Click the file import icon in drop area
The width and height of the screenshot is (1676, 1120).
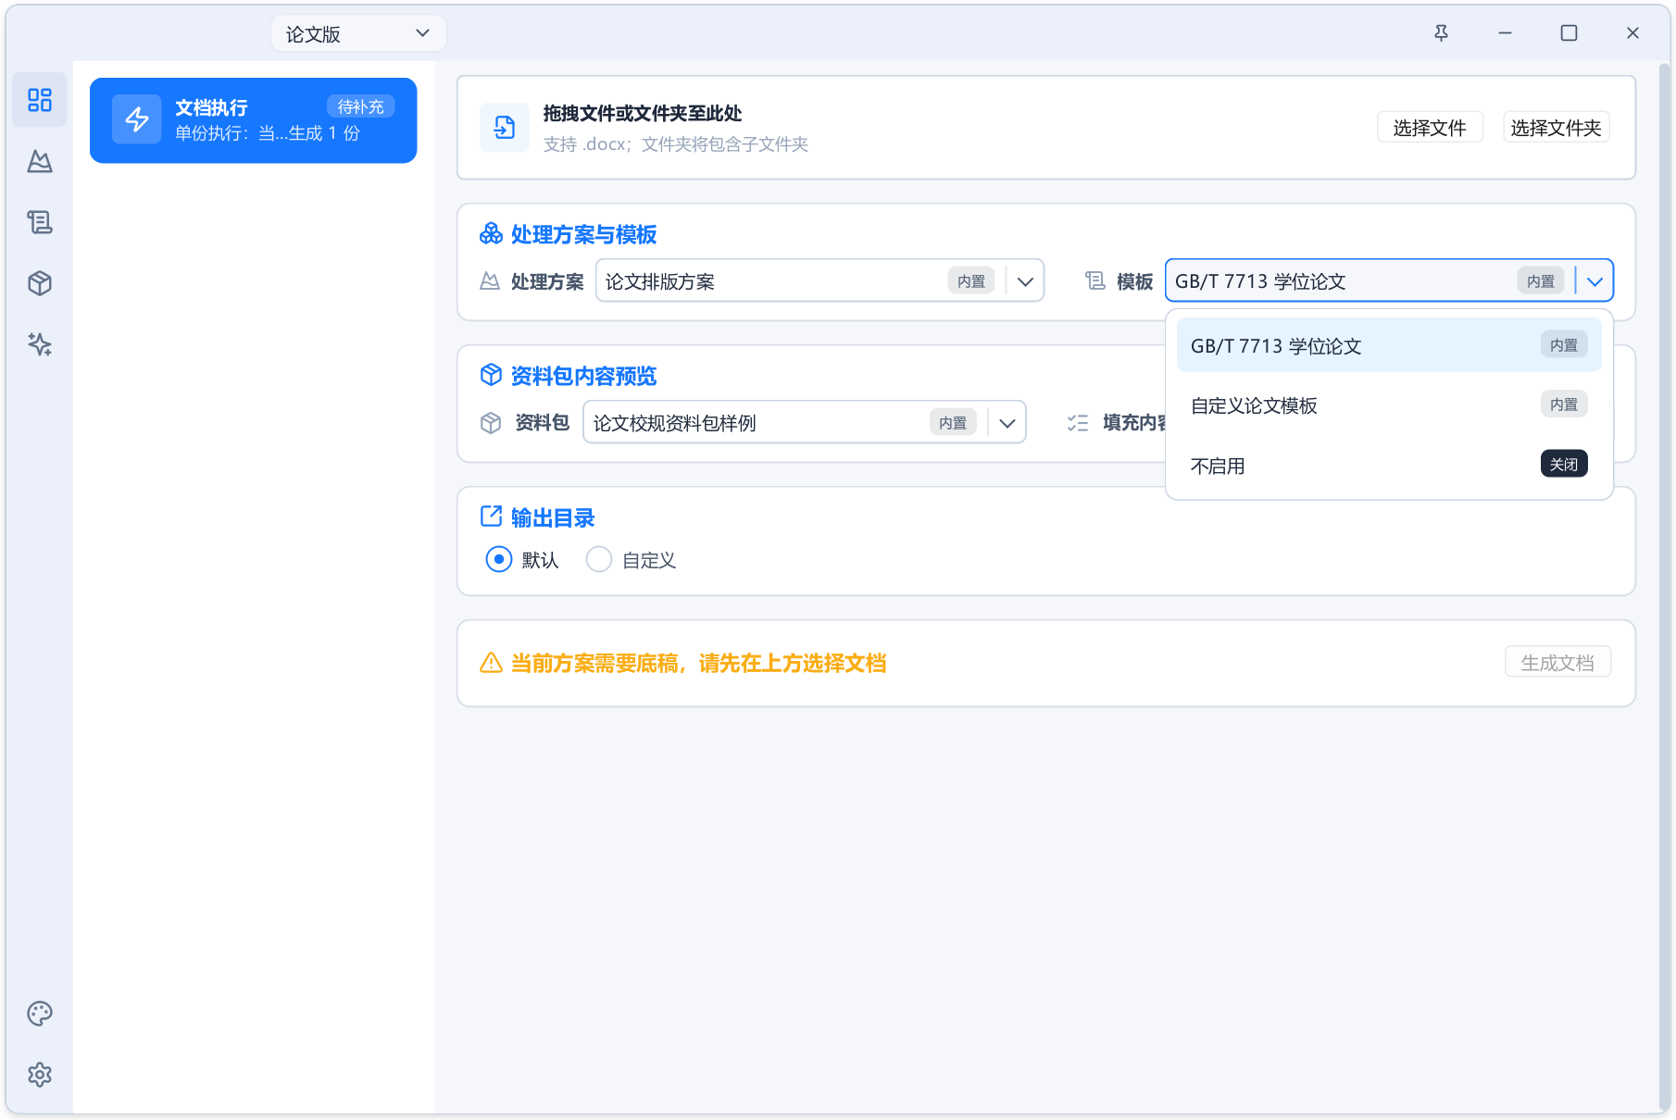pos(505,127)
